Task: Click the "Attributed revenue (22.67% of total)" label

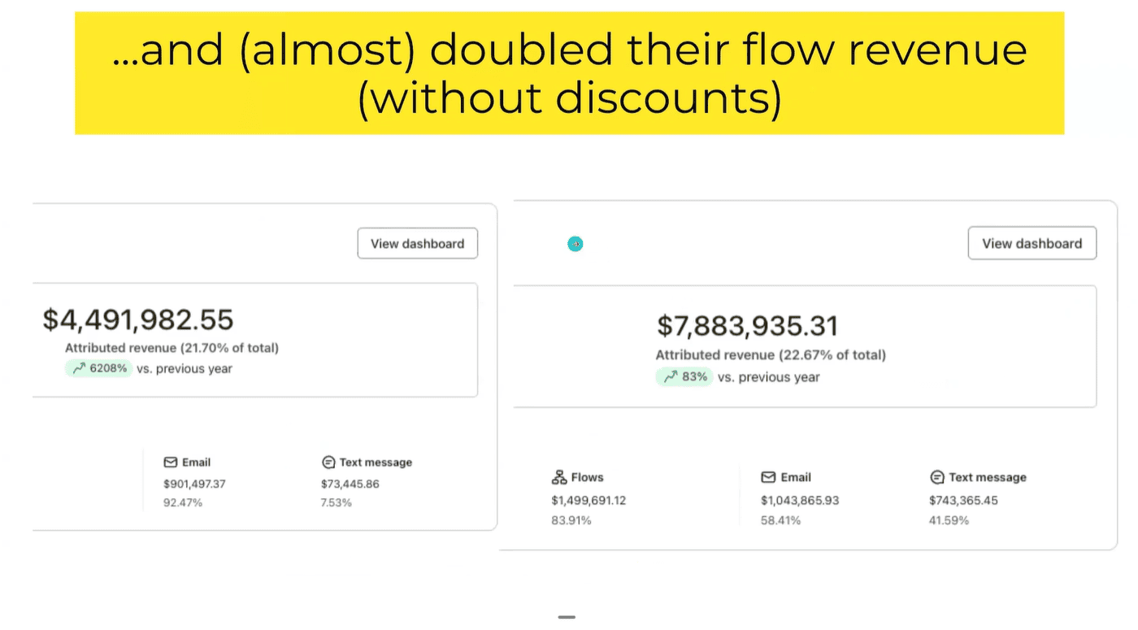Action: [x=771, y=354]
